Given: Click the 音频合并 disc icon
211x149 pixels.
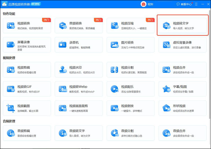Looking at the screenshot, I should click(x=167, y=133).
